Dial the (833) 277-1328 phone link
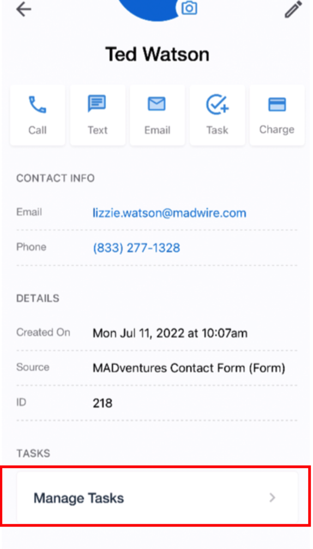This screenshot has width=313, height=549. tap(136, 248)
